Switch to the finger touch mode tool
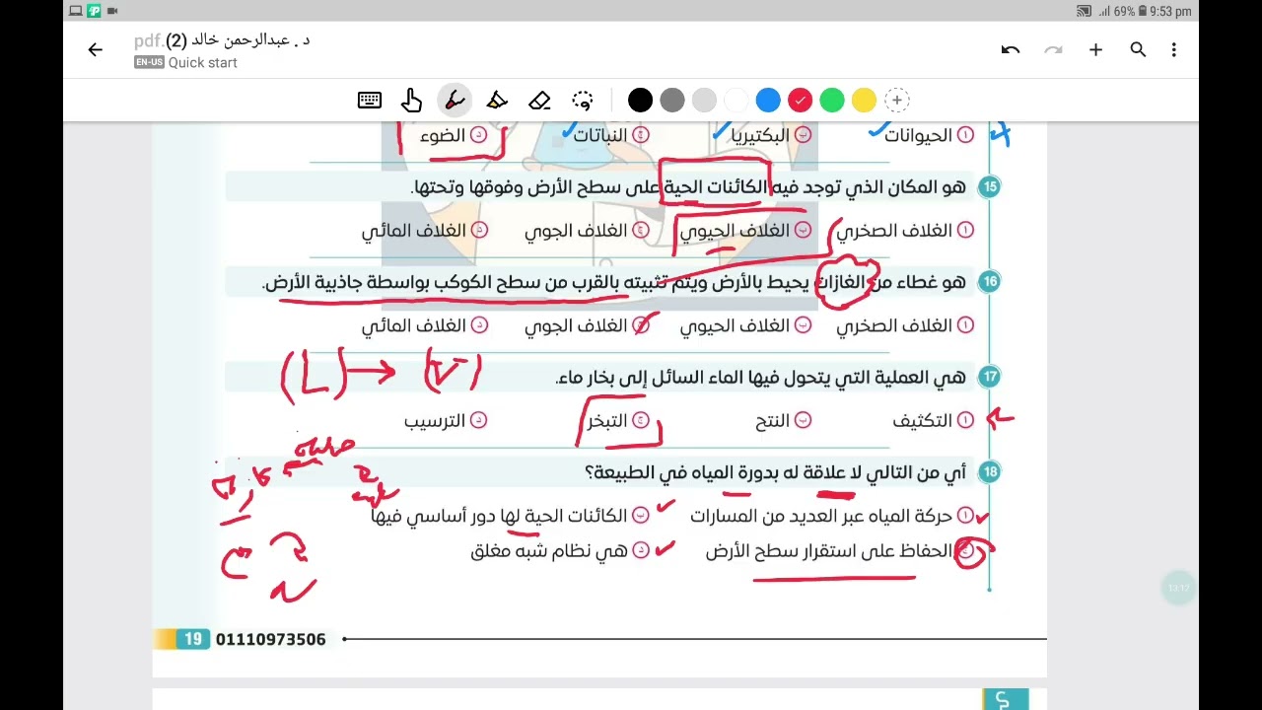This screenshot has height=710, width=1262. coord(412,100)
